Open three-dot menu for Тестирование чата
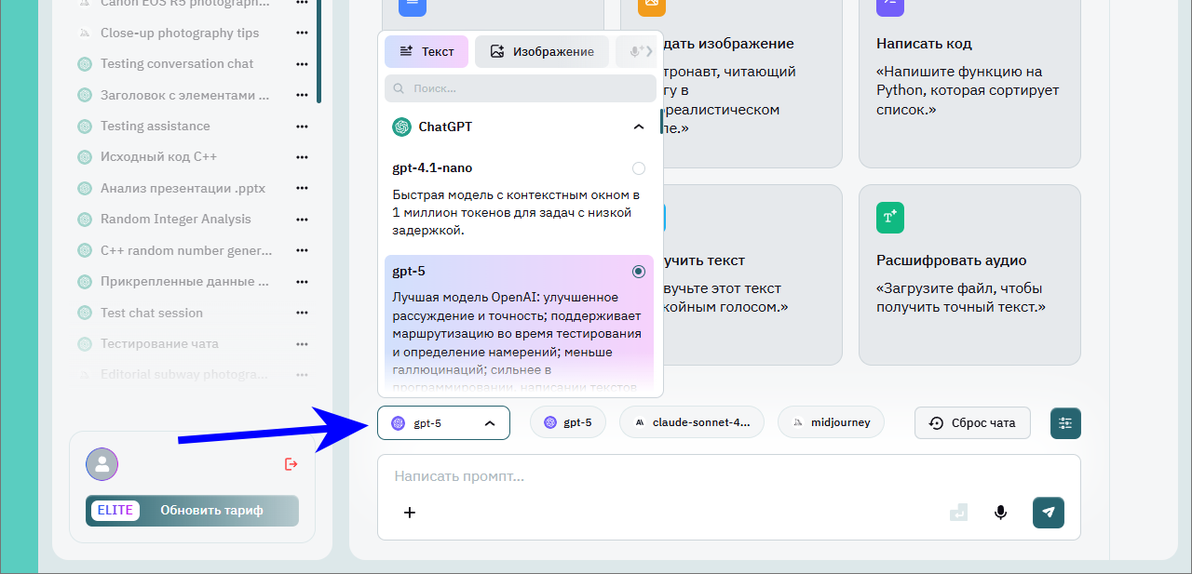 (x=302, y=344)
